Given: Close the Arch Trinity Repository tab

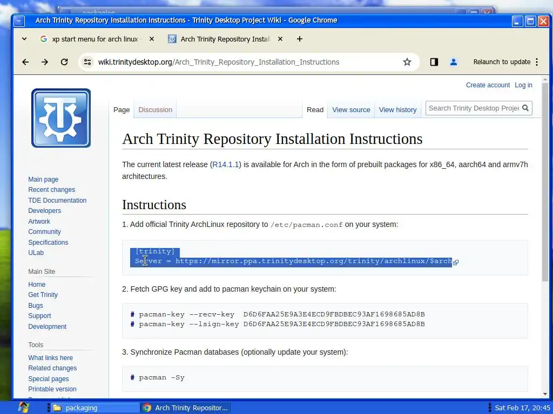Looking at the screenshot, I should [280, 39].
